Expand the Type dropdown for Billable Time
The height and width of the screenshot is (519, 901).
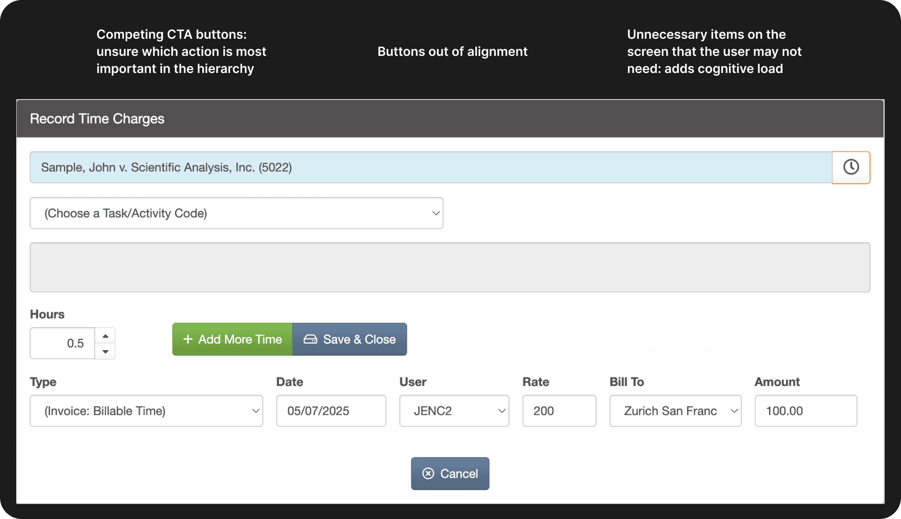(x=146, y=411)
